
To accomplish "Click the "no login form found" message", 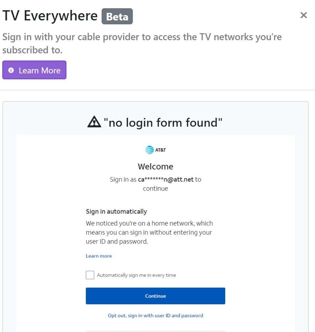I will 163,123.
